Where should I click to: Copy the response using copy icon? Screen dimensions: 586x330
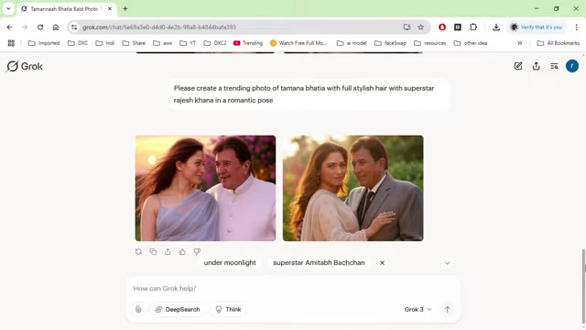[153, 252]
